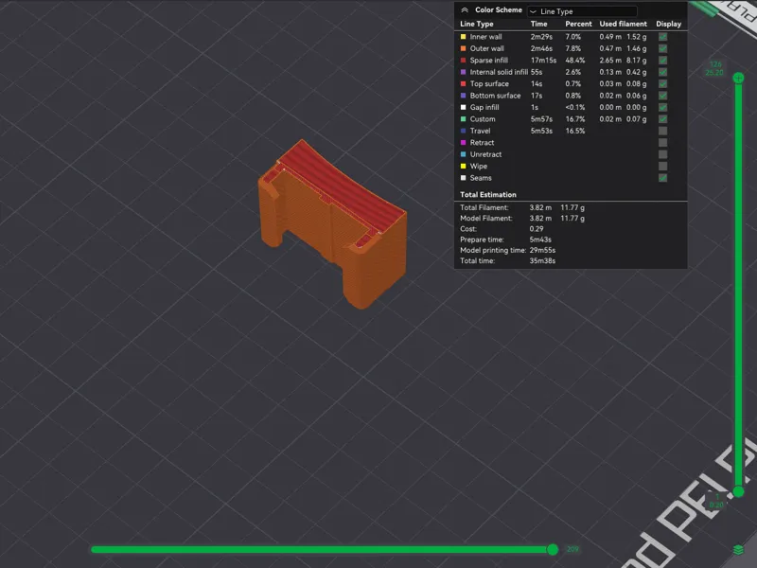The width and height of the screenshot is (757, 568).
Task: Click the Cost value 0.29
Action: pos(536,229)
